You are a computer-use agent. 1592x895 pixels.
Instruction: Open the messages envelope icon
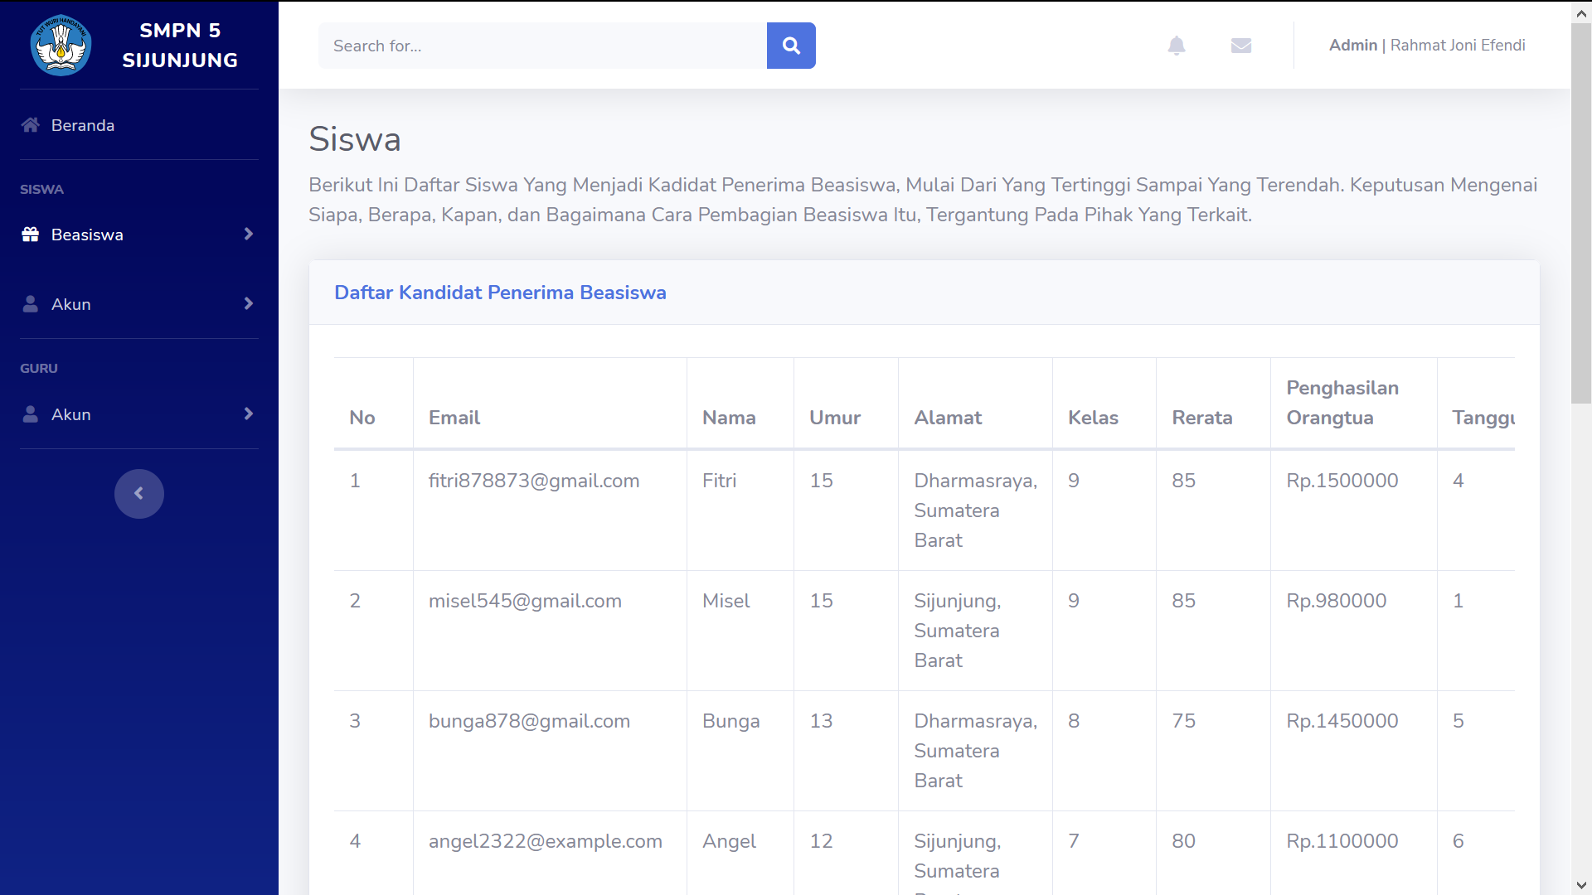[1240, 46]
